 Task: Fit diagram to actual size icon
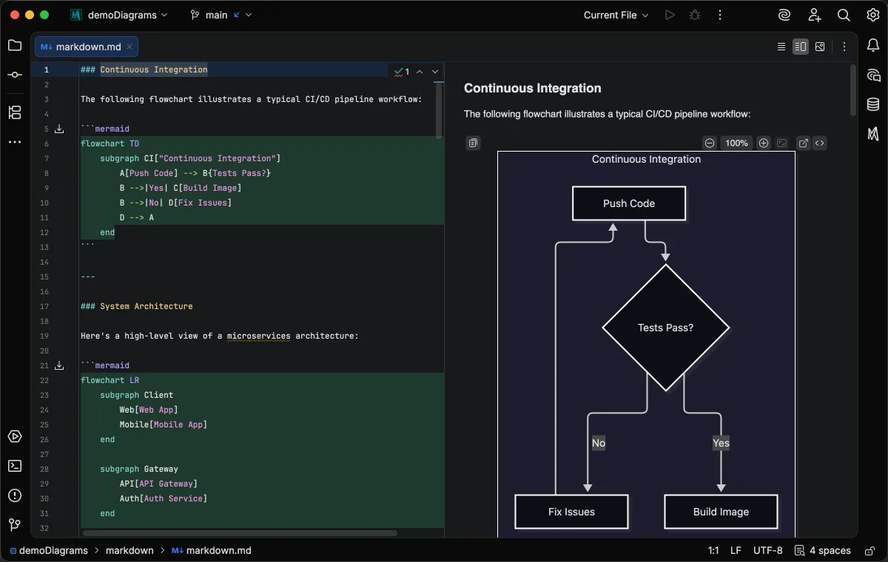781,143
